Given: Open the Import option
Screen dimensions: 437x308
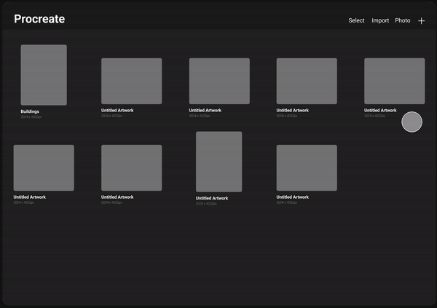Looking at the screenshot, I should 380,20.
